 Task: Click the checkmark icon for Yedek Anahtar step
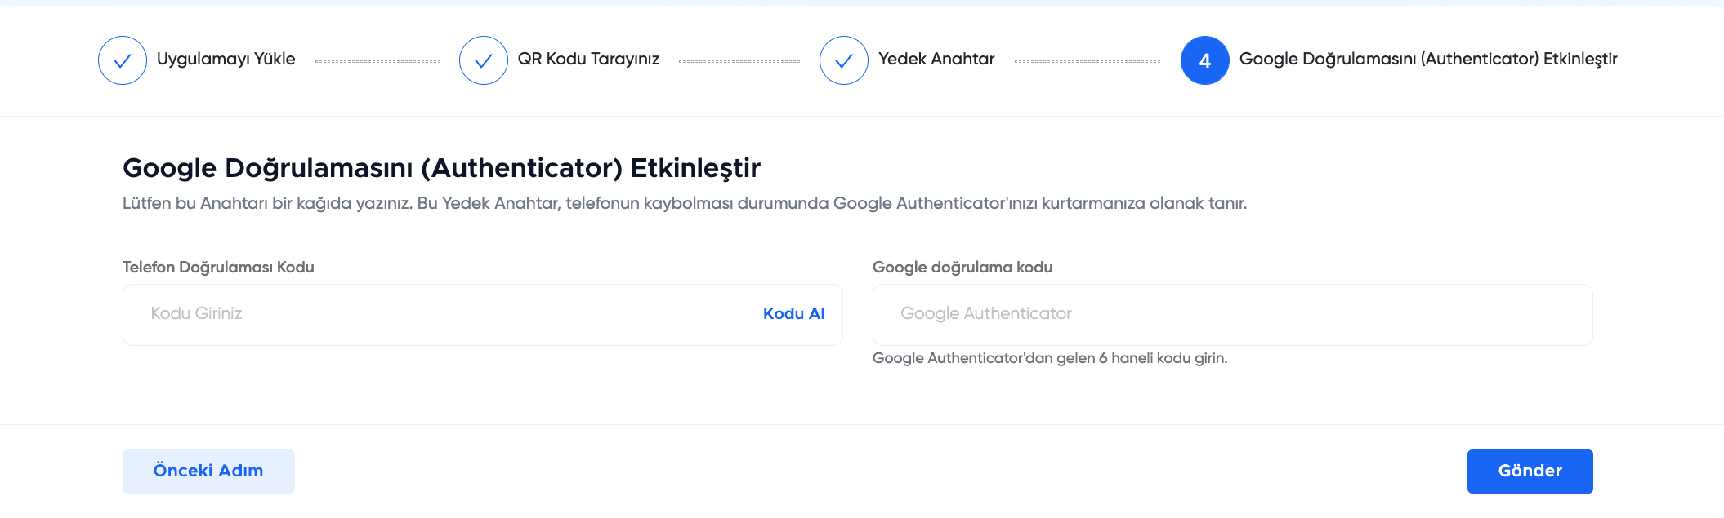(x=844, y=60)
